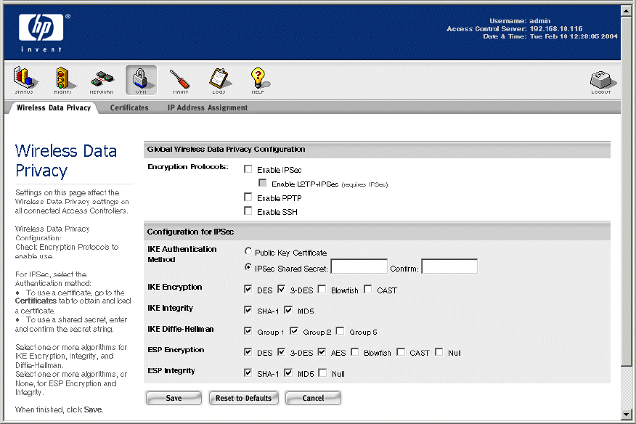Click the scrollbar up arrow
636x424 pixels.
click(x=627, y=11)
